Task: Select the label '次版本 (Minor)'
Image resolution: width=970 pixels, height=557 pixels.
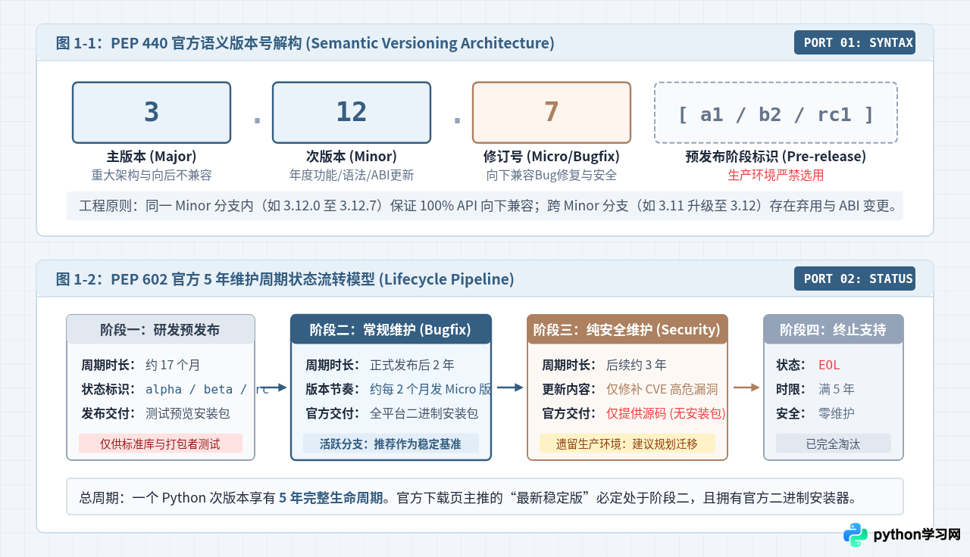Action: pos(352,157)
